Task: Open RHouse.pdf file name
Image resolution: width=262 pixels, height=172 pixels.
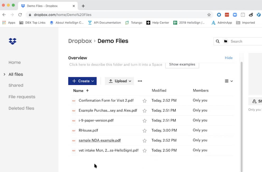Action: (x=88, y=130)
